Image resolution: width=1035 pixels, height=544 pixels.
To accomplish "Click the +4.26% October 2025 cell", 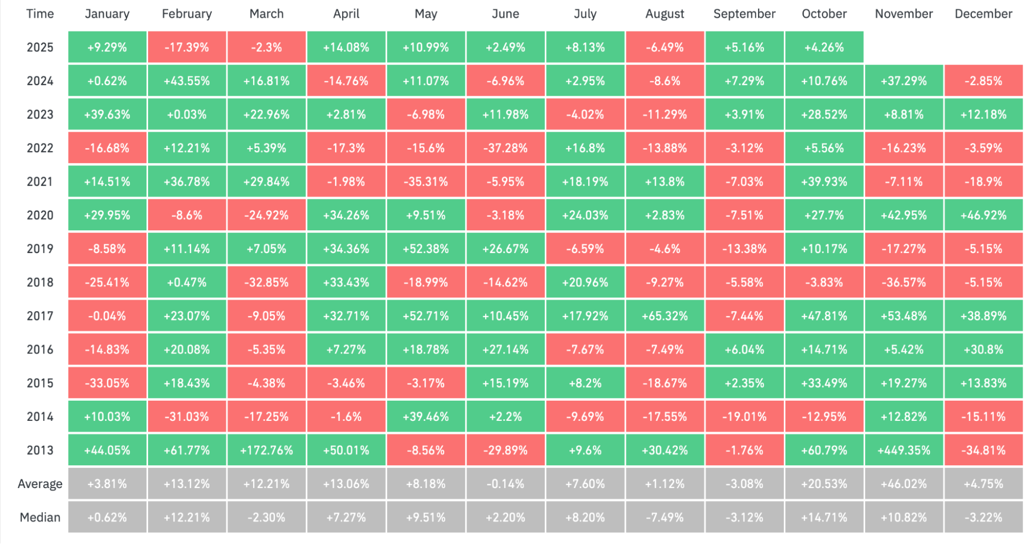I will tap(824, 48).
